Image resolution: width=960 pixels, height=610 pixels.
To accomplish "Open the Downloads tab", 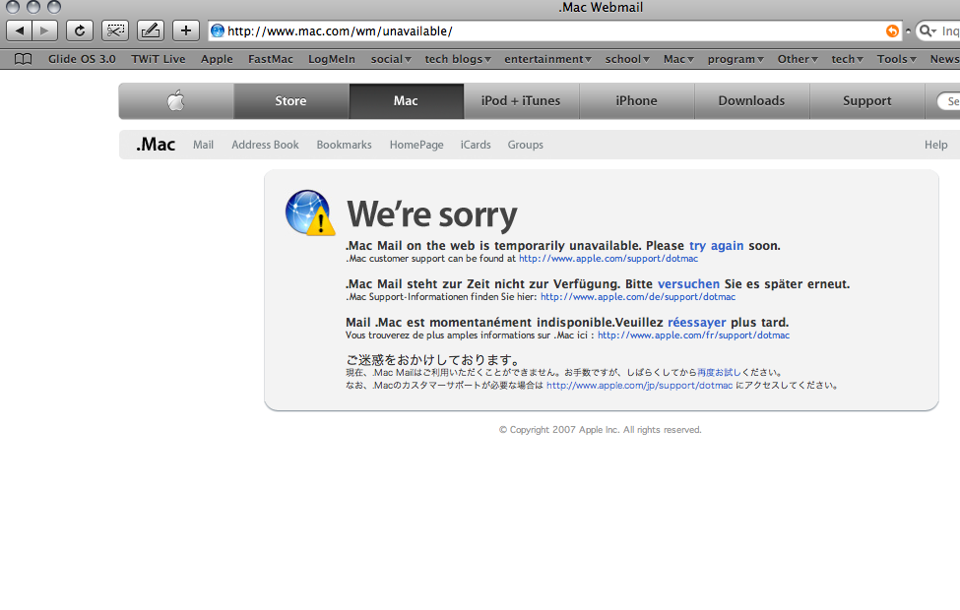I will pos(752,101).
